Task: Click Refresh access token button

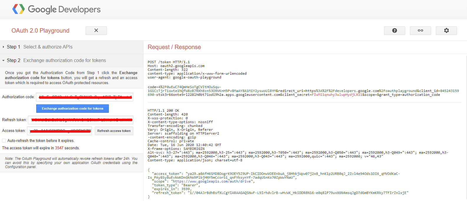Action: [114, 131]
